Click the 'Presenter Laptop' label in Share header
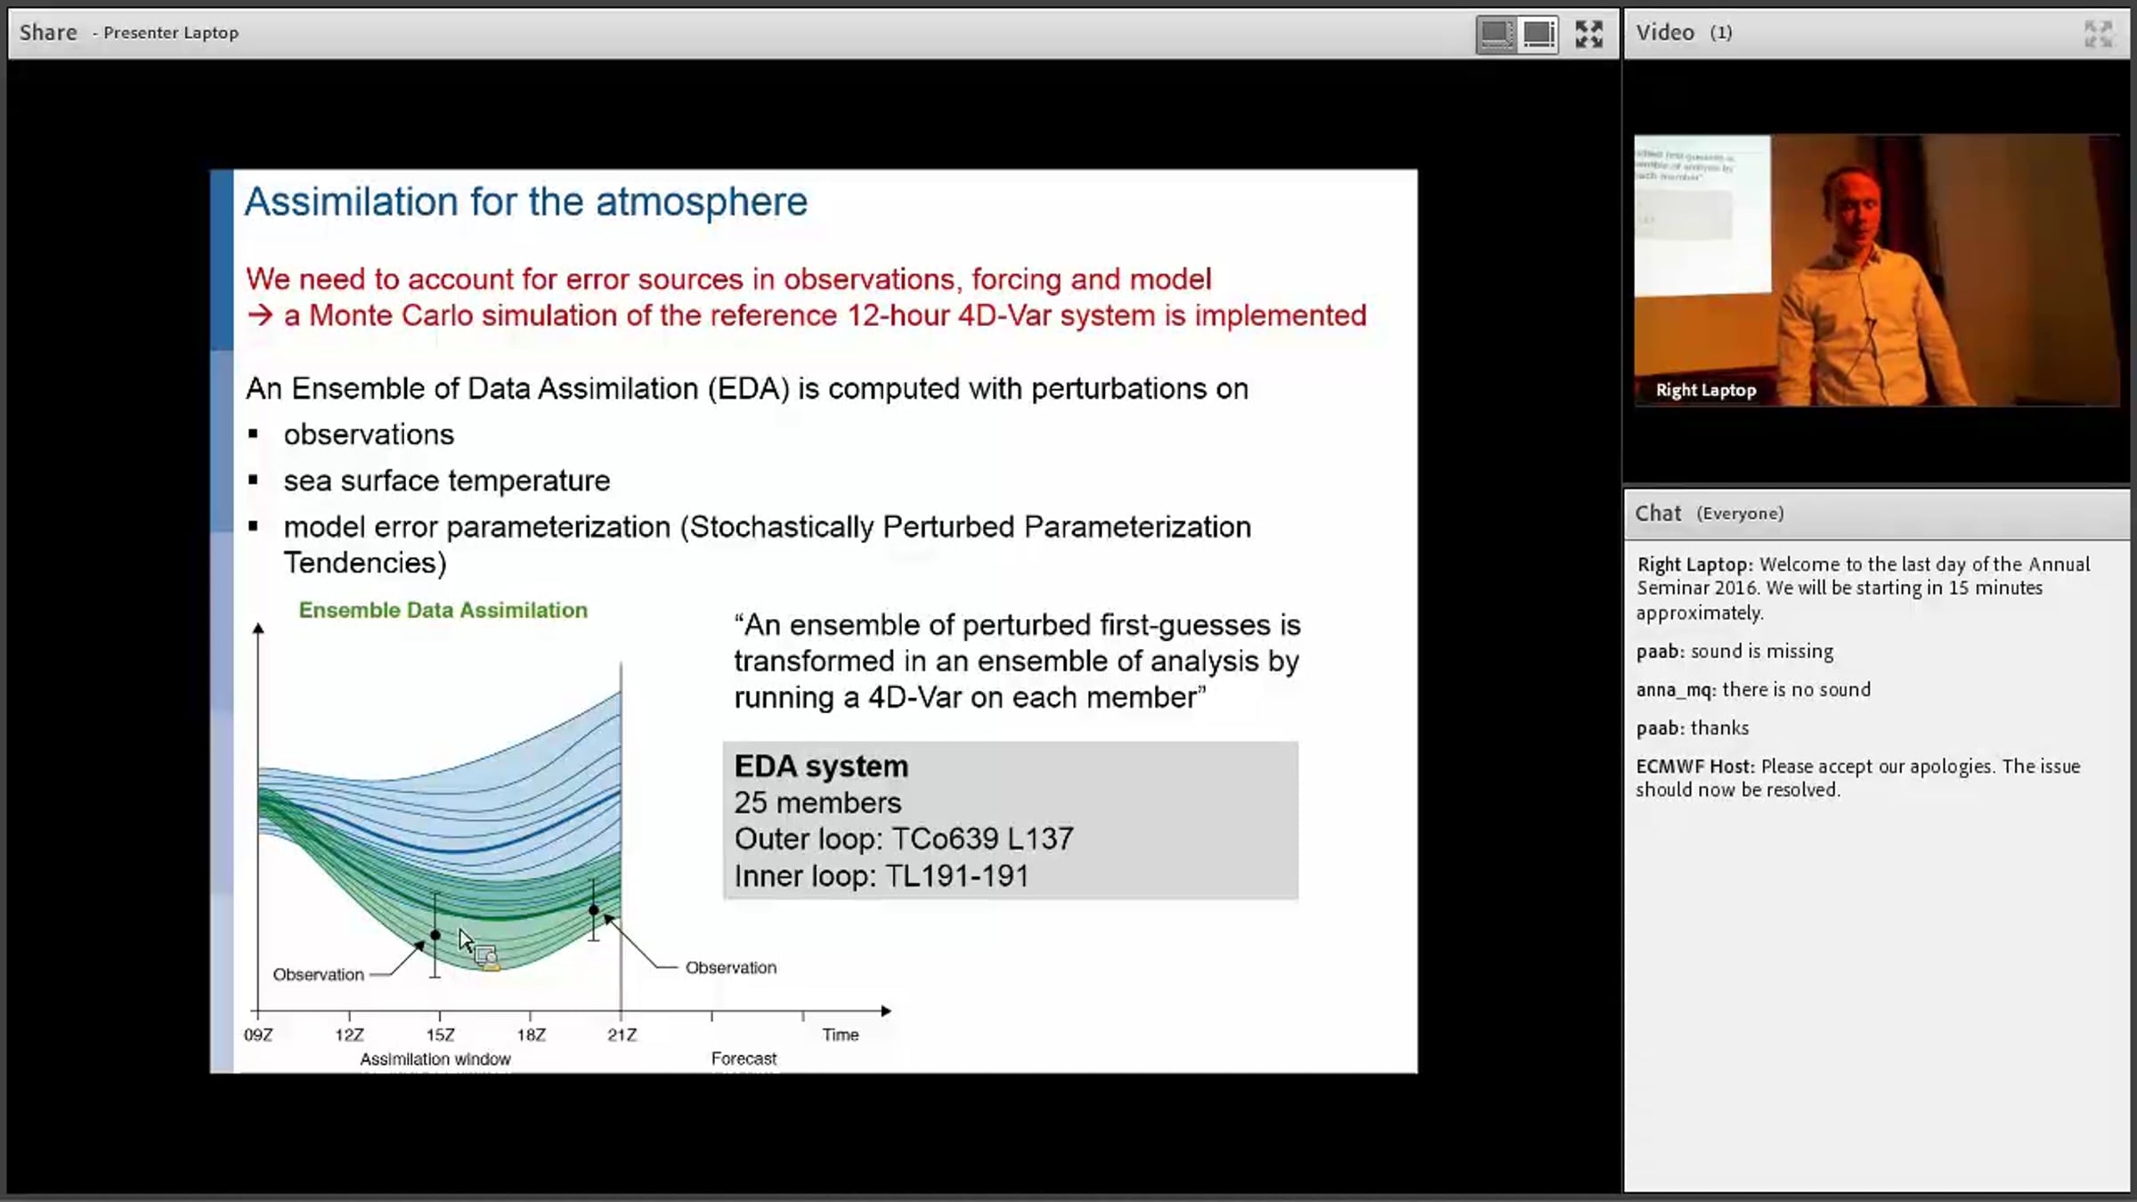The height and width of the screenshot is (1202, 2137). (170, 33)
